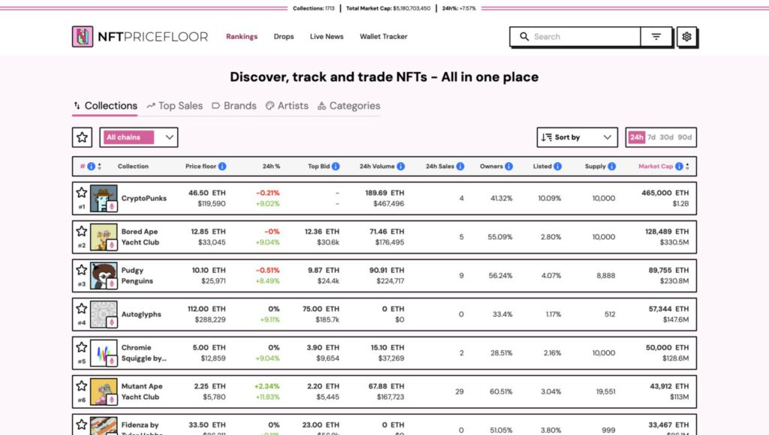
Task: Click the Price floor info icon
Action: pos(222,166)
